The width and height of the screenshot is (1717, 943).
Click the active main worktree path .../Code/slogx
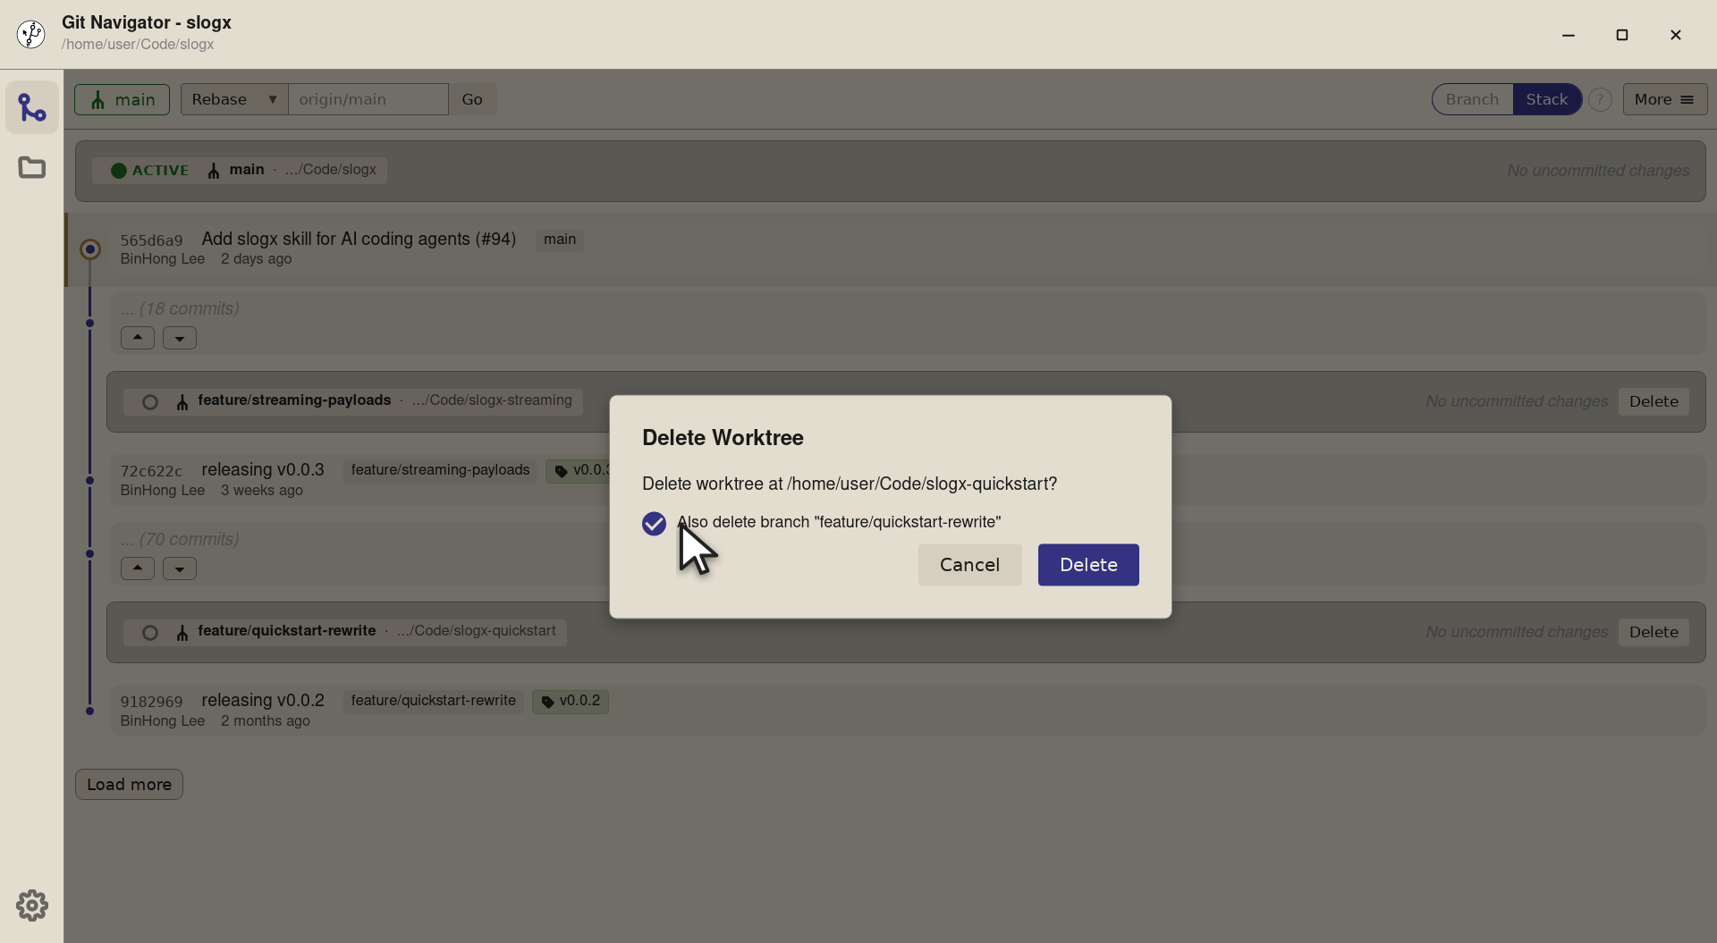[x=330, y=170]
